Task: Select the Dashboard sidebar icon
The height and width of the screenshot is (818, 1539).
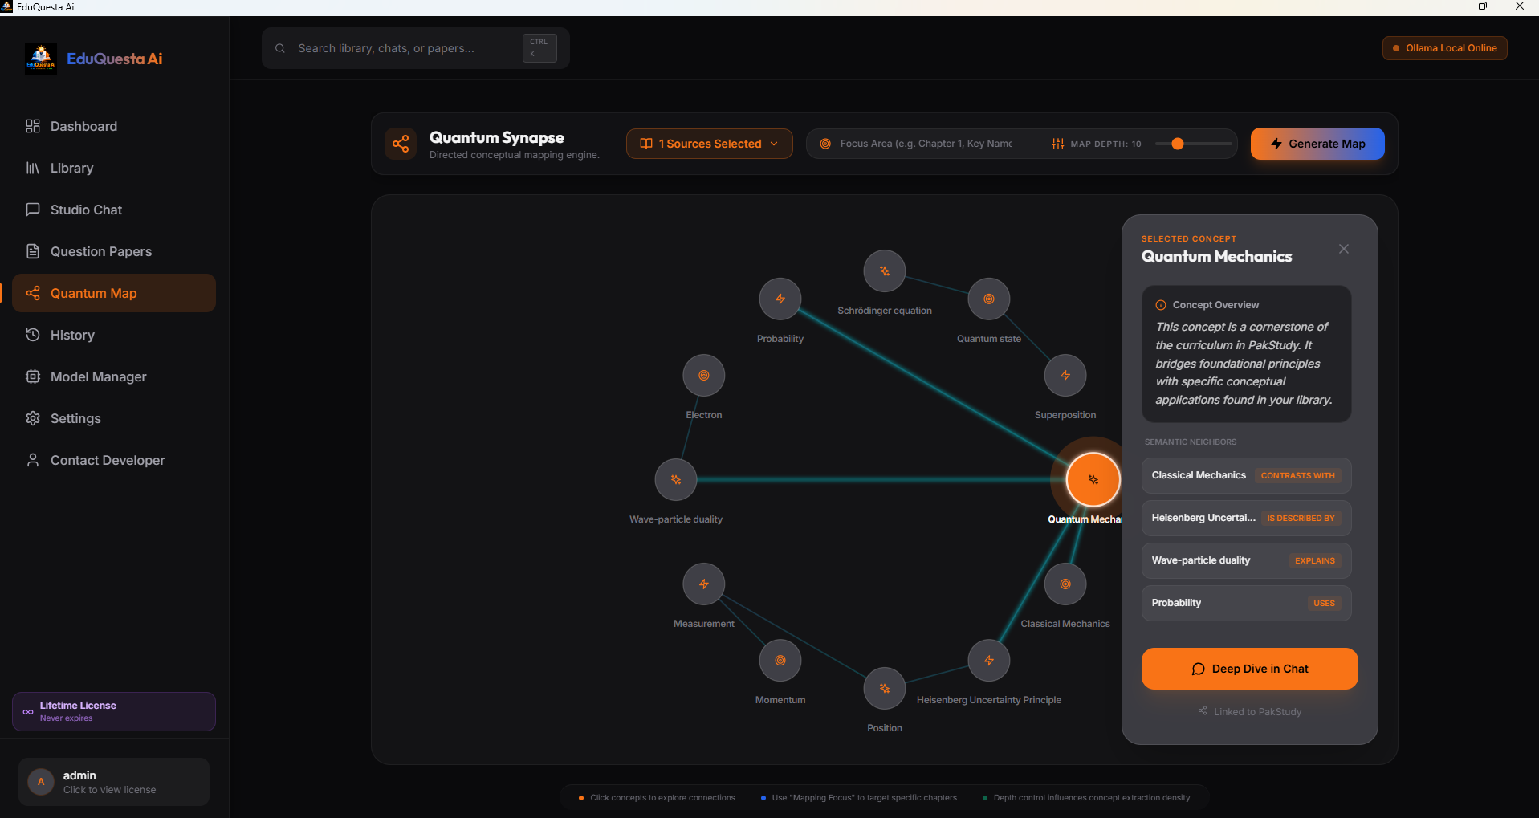Action: pyautogui.click(x=32, y=126)
